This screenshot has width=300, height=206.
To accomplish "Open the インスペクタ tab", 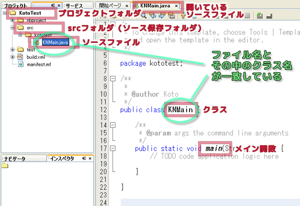I will click(60, 158).
